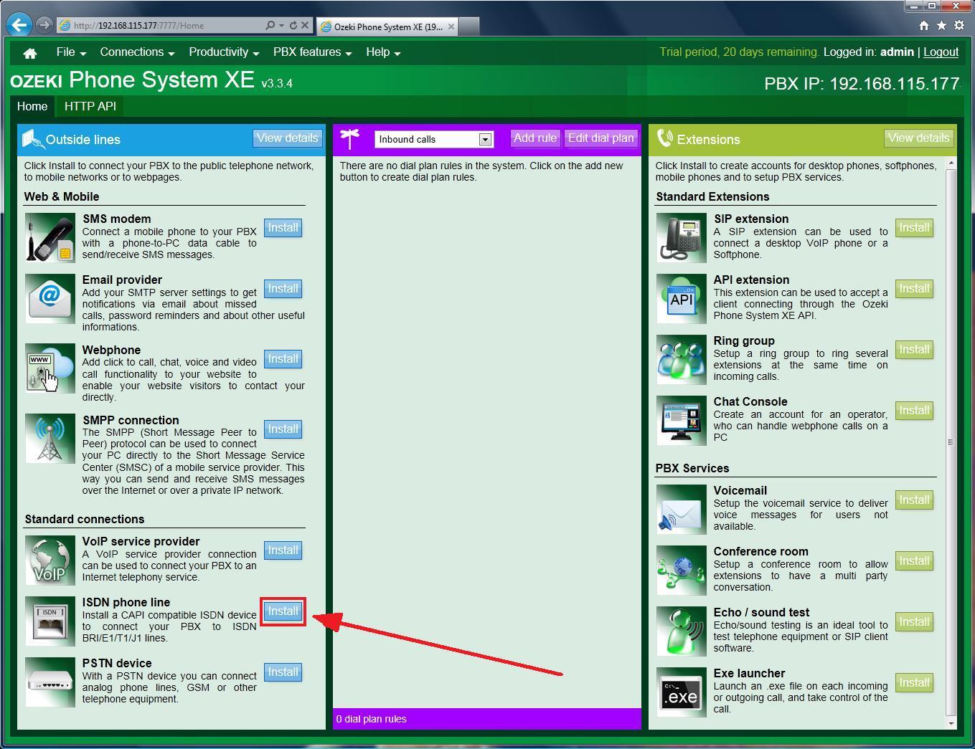Install the Chat Console

[914, 411]
